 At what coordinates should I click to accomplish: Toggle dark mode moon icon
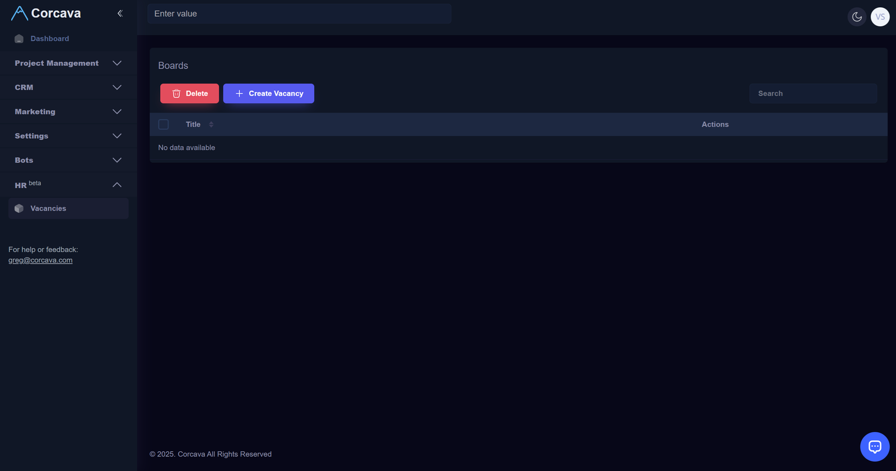click(857, 17)
